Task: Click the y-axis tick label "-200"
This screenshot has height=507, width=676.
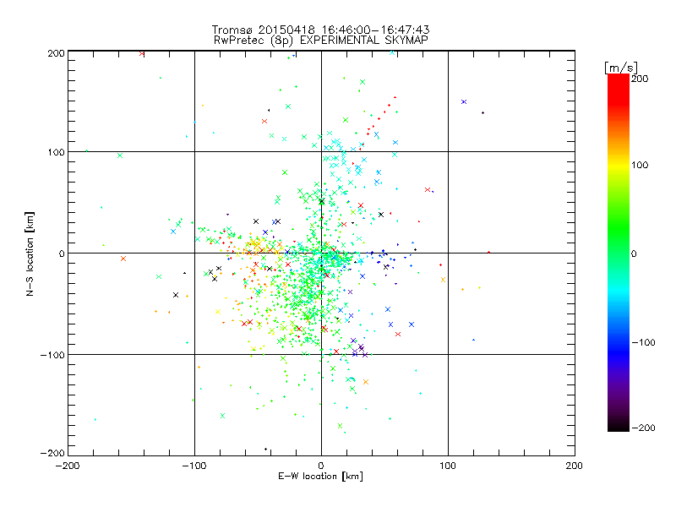Action: click(x=52, y=454)
